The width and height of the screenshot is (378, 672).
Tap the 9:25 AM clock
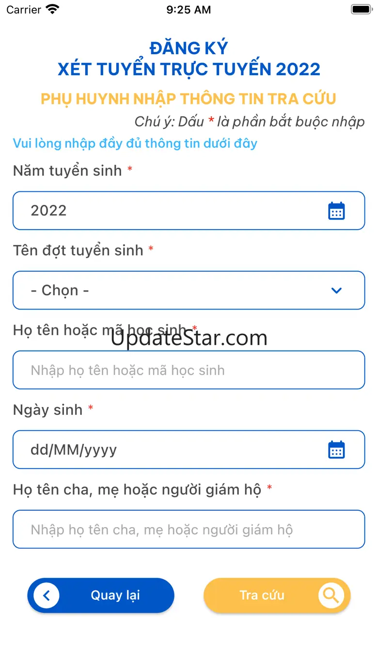tap(189, 9)
